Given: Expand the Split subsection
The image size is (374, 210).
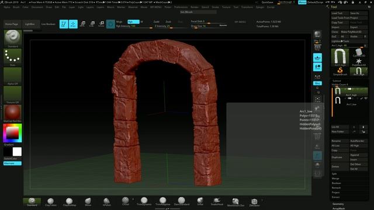Looking at the screenshot, I should [334, 174].
